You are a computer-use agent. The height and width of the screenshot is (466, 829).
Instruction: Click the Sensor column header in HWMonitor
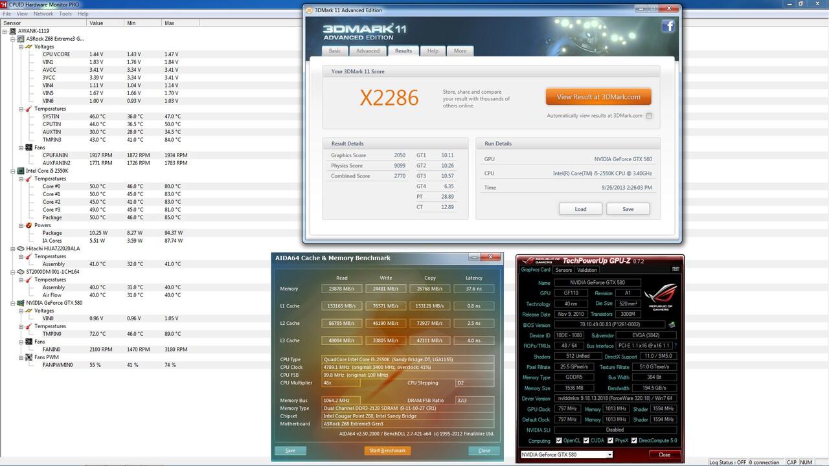[43, 23]
